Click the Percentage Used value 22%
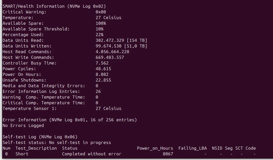The height and width of the screenshot is (160, 273). (99, 35)
